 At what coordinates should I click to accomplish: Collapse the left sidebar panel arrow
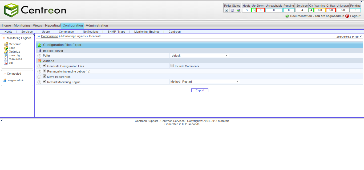pyautogui.click(x=34, y=35)
